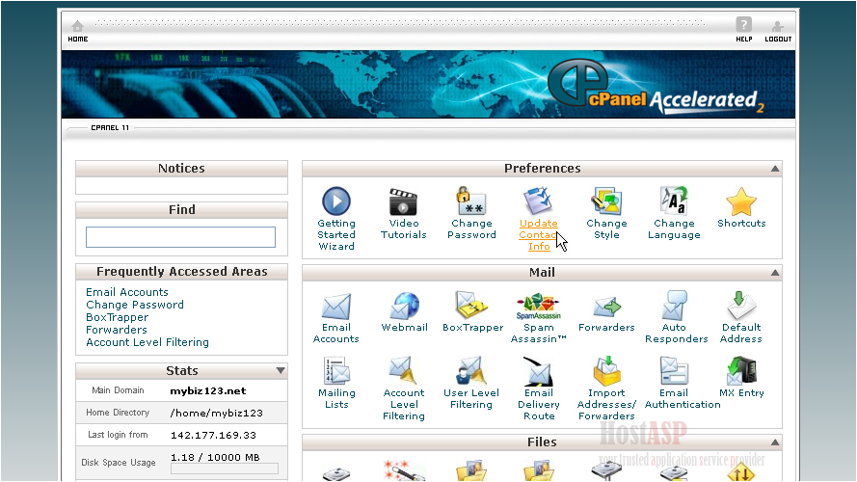Collapse the Mail section arrow
The width and height of the screenshot is (857, 482).
774,274
